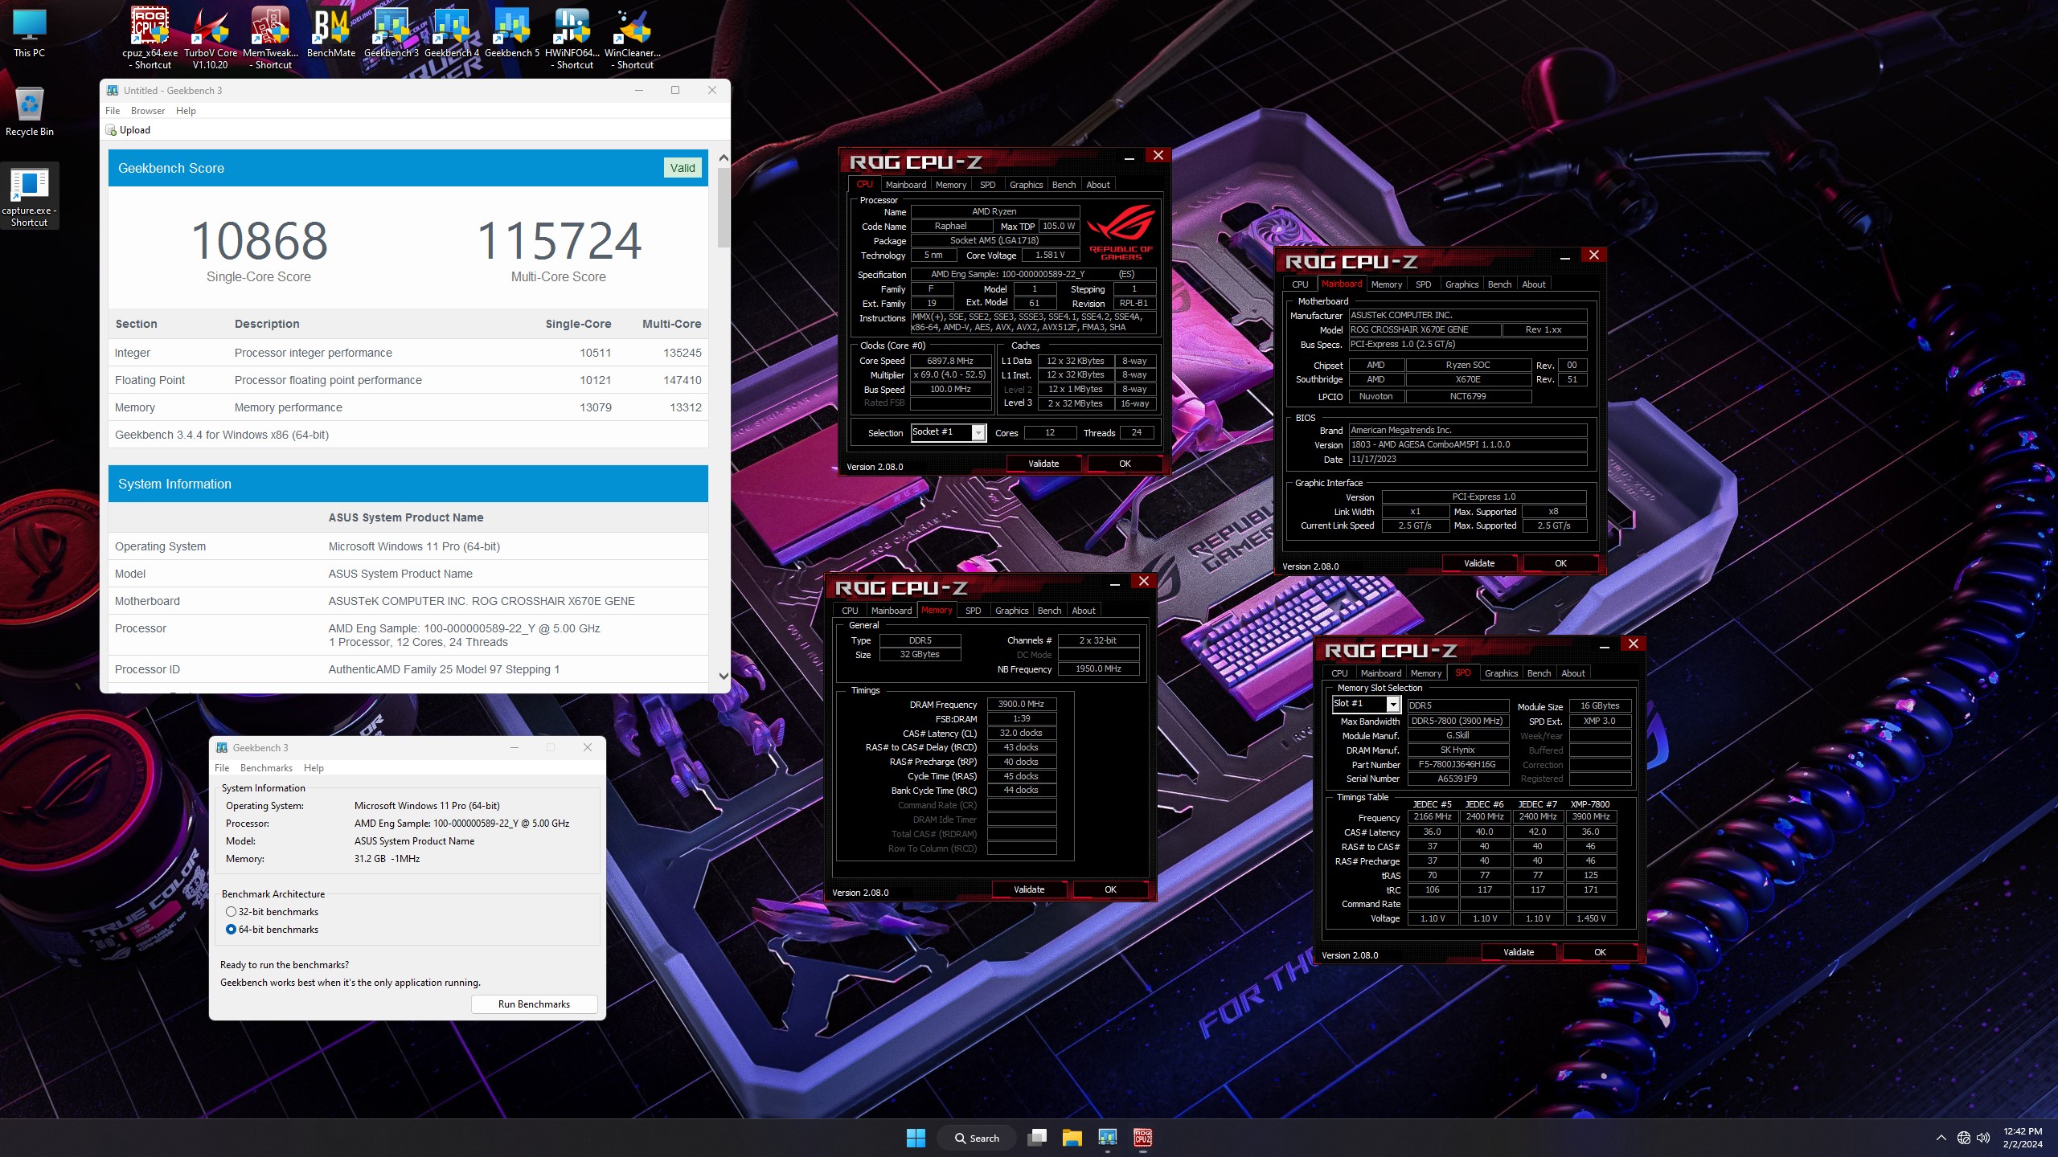Click the DRAM Frequency 3900.0 MHz value
2058x1157 pixels.
(1021, 704)
